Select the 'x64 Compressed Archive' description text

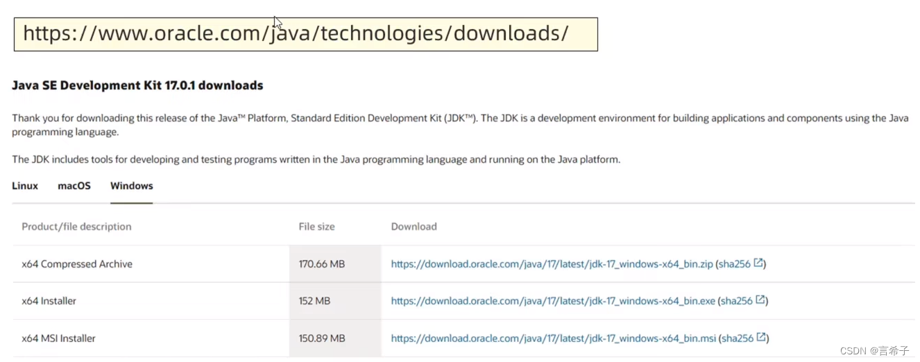point(77,264)
